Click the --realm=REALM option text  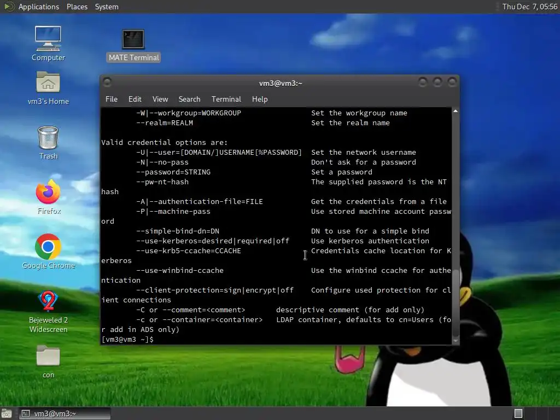pos(164,123)
